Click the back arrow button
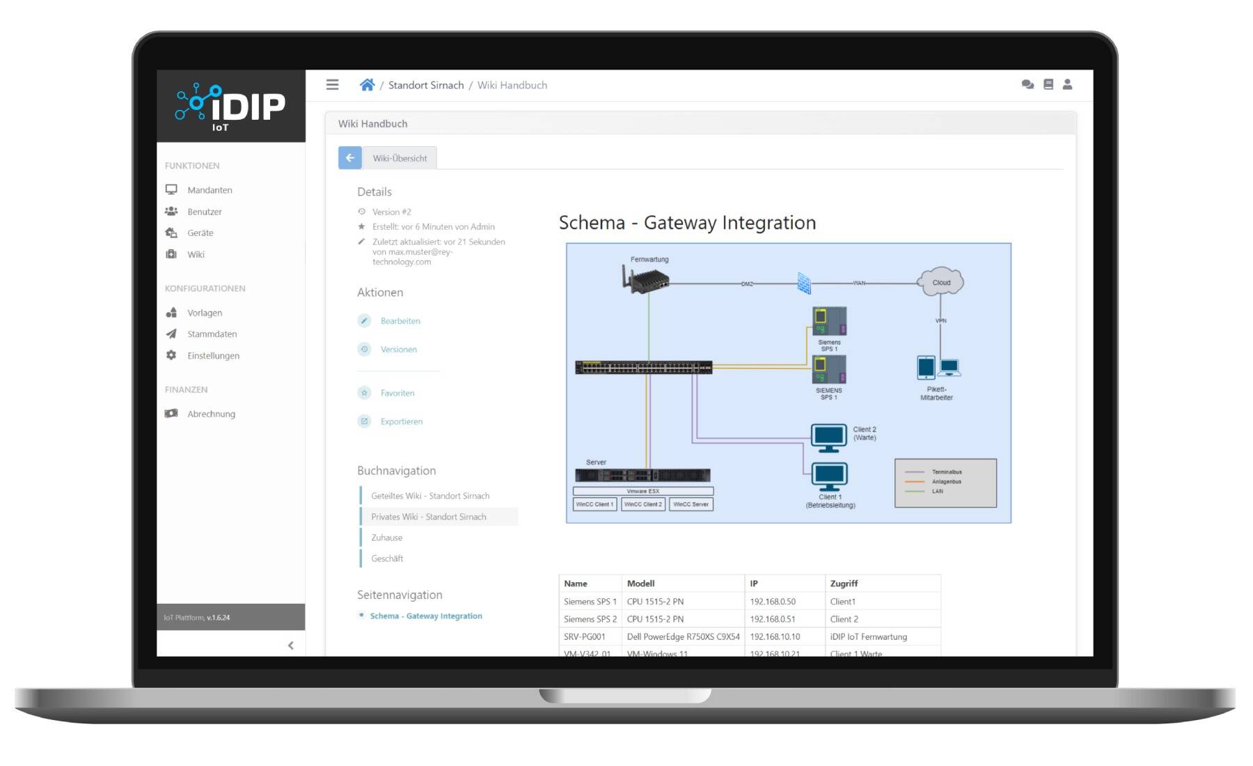1253x766 pixels. (350, 158)
